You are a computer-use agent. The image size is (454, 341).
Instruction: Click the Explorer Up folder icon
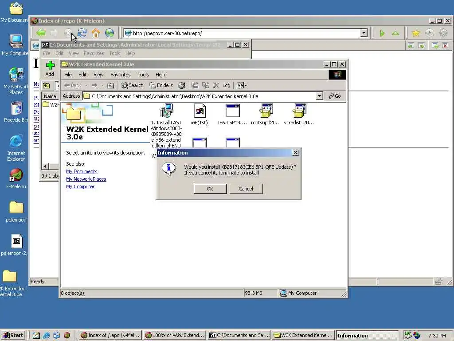pos(110,85)
